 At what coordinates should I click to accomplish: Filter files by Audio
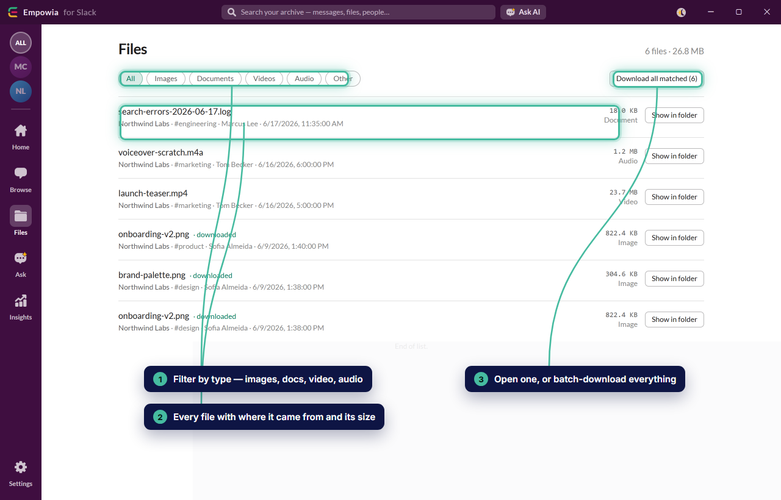(x=304, y=79)
